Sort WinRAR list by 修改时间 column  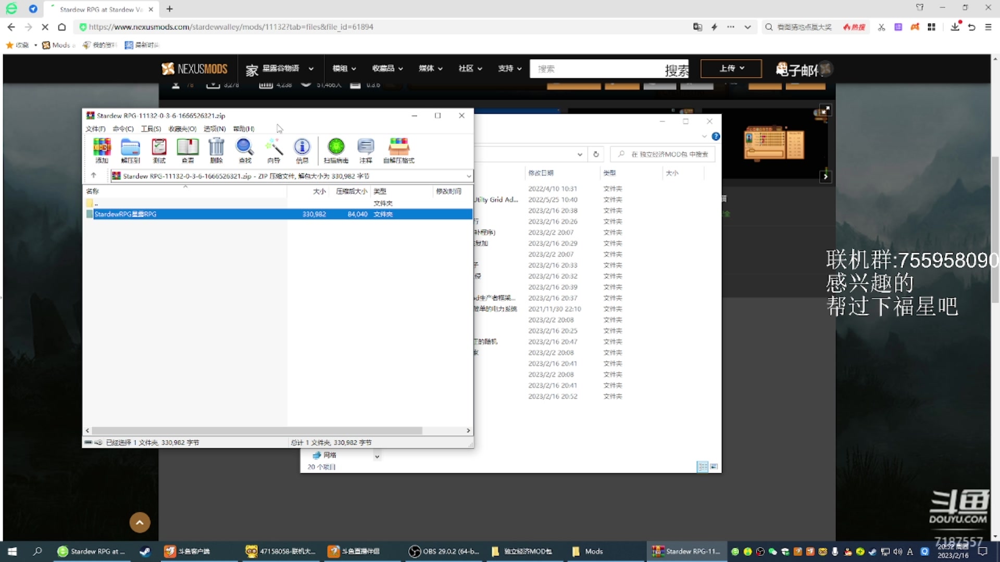tap(448, 191)
